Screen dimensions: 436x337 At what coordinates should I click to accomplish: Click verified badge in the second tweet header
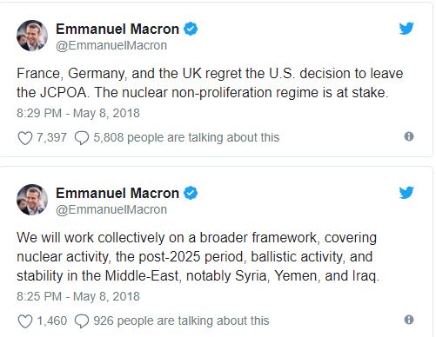click(191, 193)
